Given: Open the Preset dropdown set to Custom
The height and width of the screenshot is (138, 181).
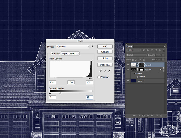Looking at the screenshot, I should [x=73, y=46].
